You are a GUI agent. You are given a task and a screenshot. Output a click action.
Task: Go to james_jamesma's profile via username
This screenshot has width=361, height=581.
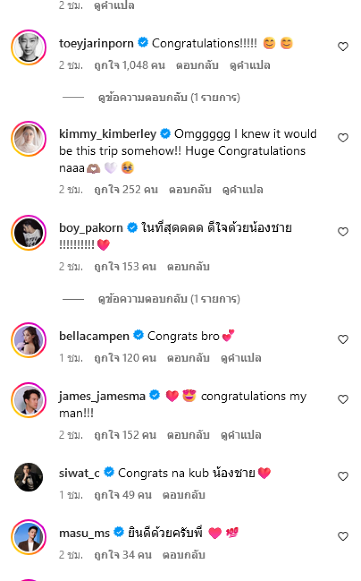(x=102, y=396)
